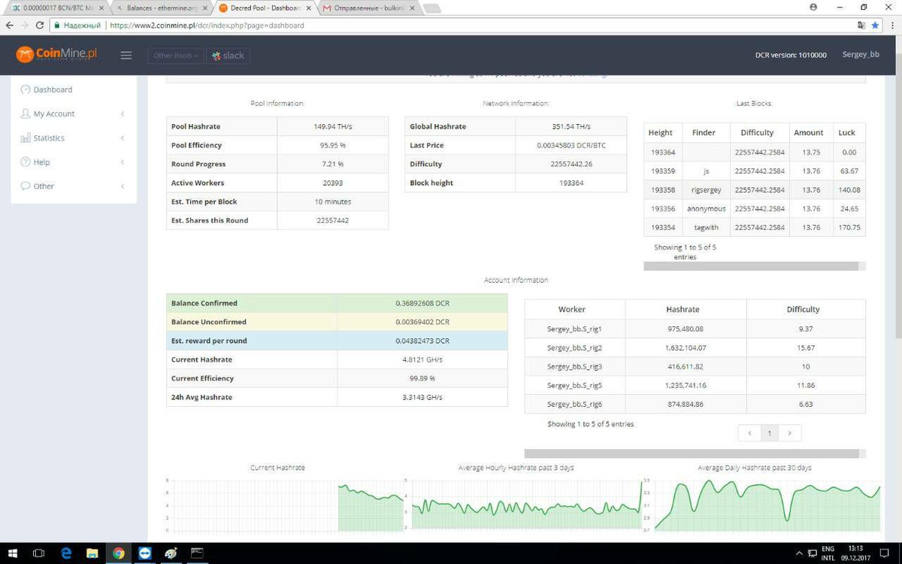Click block height 193354 cell

(x=663, y=227)
